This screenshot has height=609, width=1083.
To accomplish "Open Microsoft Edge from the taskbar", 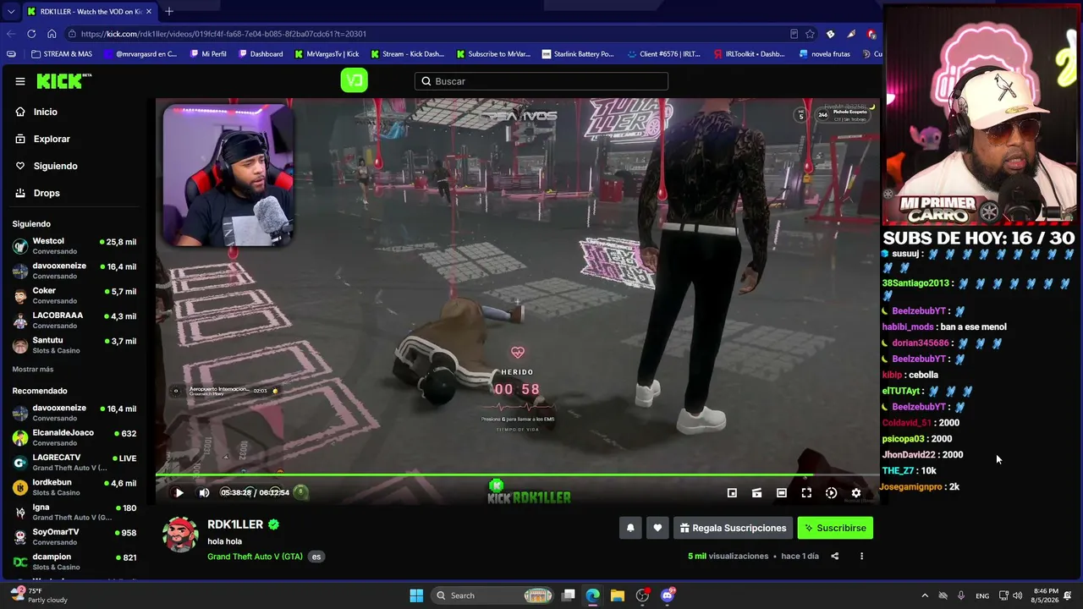I will click(x=593, y=595).
